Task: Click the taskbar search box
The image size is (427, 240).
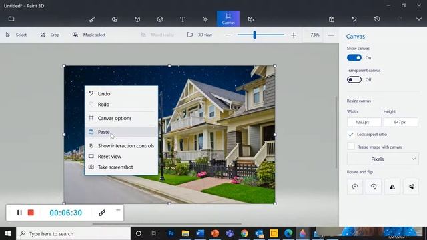Action: [x=74, y=233]
